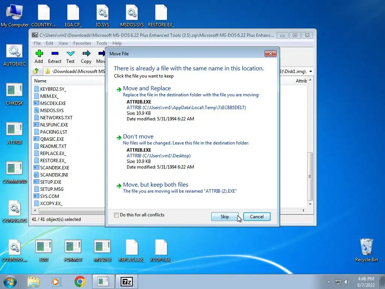Select the REPLACE.EX_ desktop icon
Image resolution: width=385 pixels, height=289 pixels.
132,250
